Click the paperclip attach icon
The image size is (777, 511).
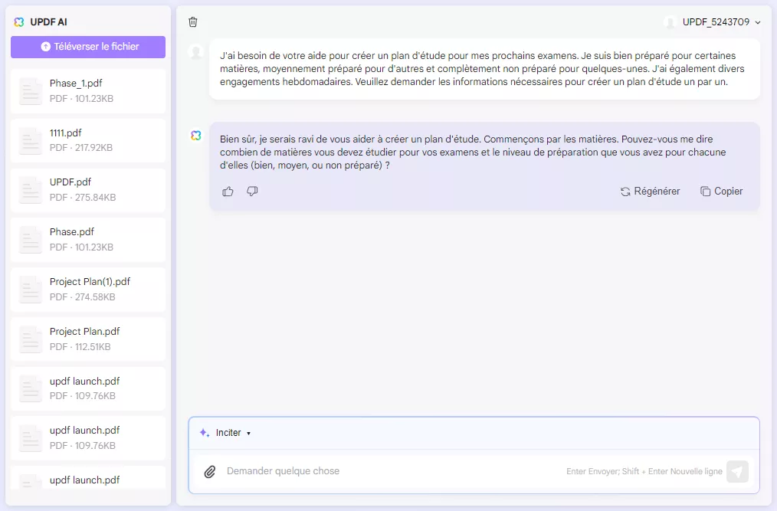point(210,471)
